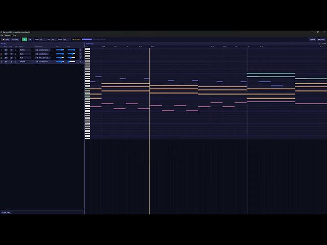This screenshot has height=245, width=327.
Task: Mute the Bass track
Action: pos(6,54)
